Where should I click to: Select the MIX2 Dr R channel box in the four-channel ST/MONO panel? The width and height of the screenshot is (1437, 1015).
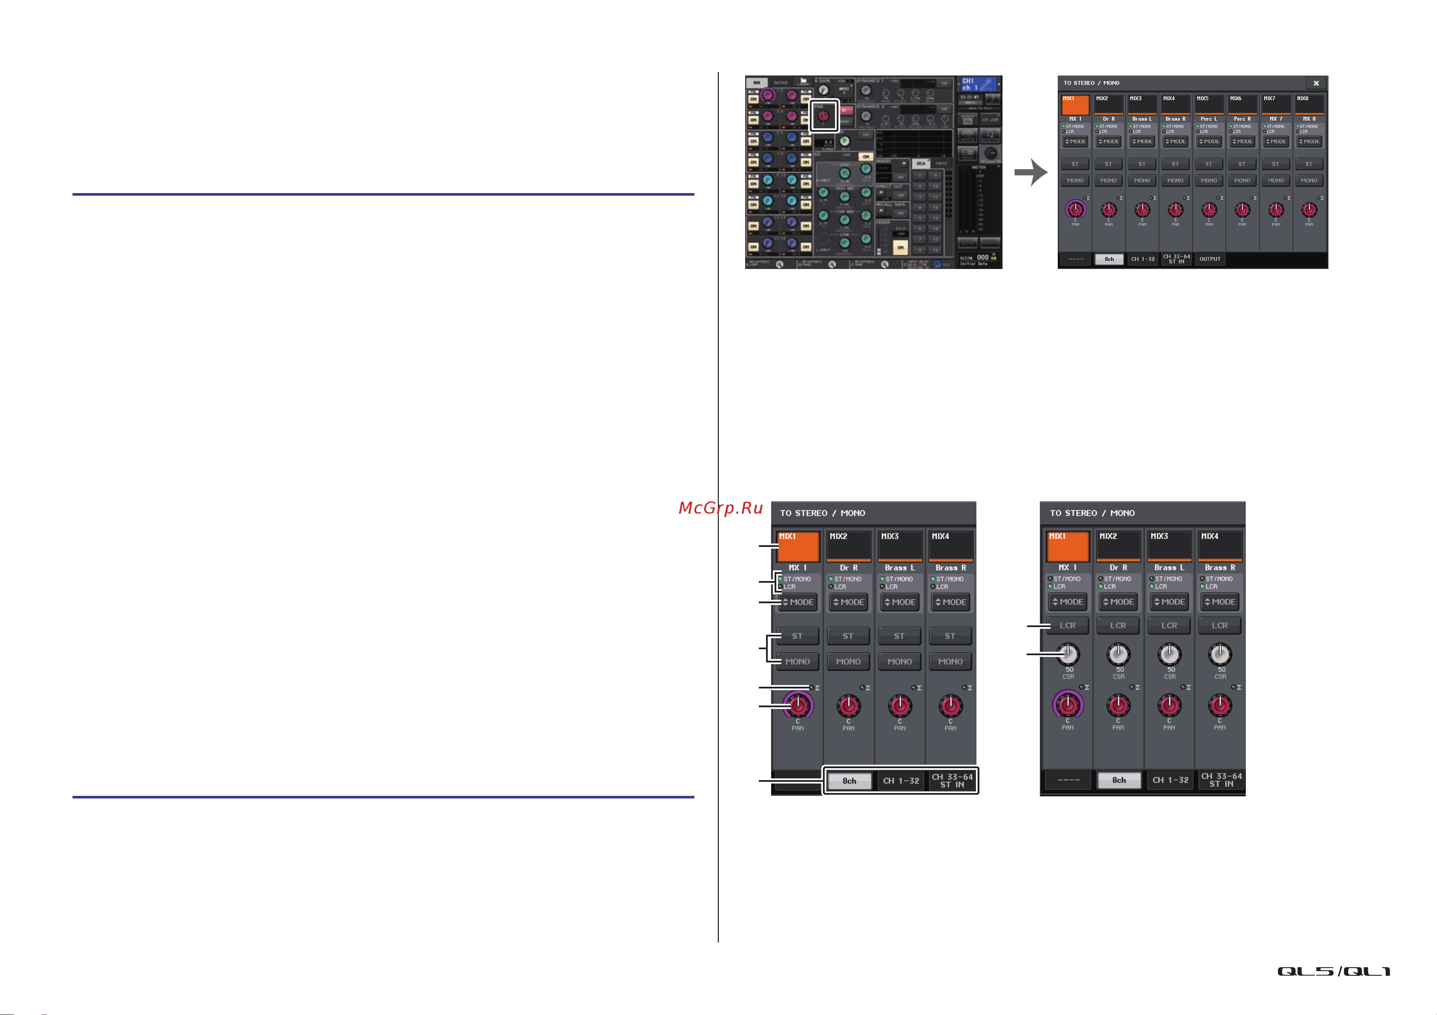tap(849, 546)
